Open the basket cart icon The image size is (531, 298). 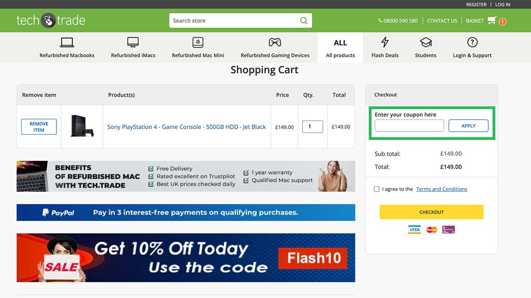pyautogui.click(x=492, y=20)
